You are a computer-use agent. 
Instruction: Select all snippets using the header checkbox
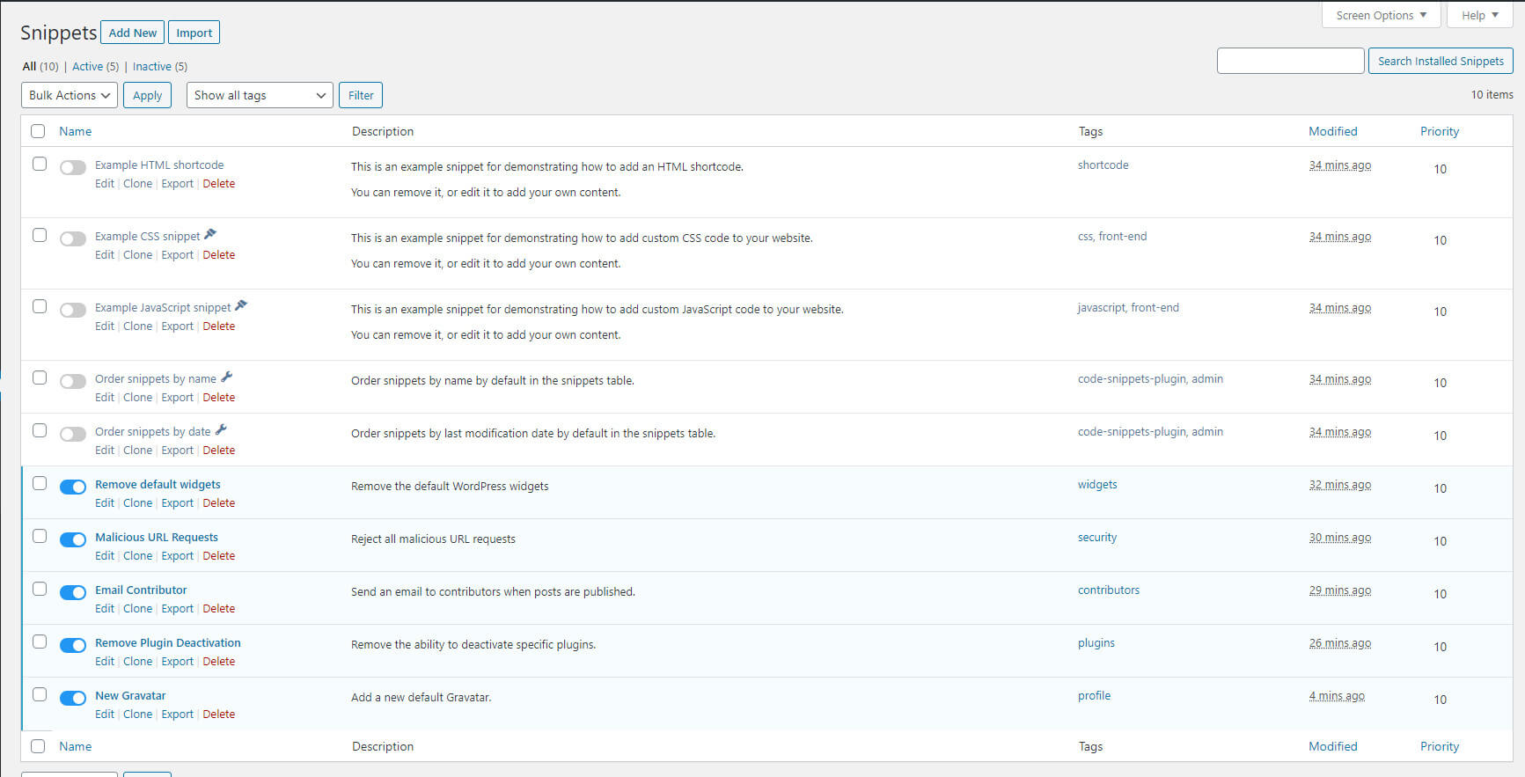coord(38,131)
